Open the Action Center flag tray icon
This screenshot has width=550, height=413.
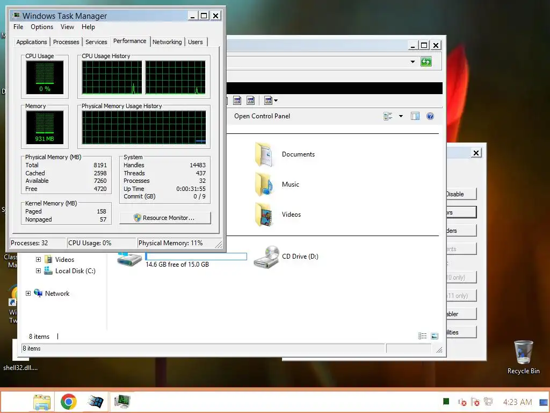tap(475, 402)
